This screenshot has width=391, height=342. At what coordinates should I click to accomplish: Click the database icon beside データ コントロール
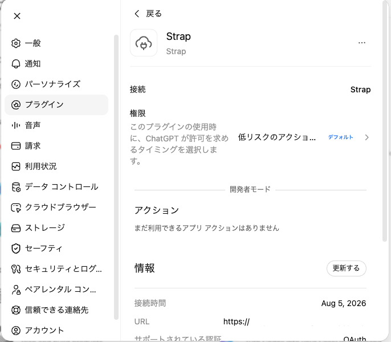coord(16,187)
